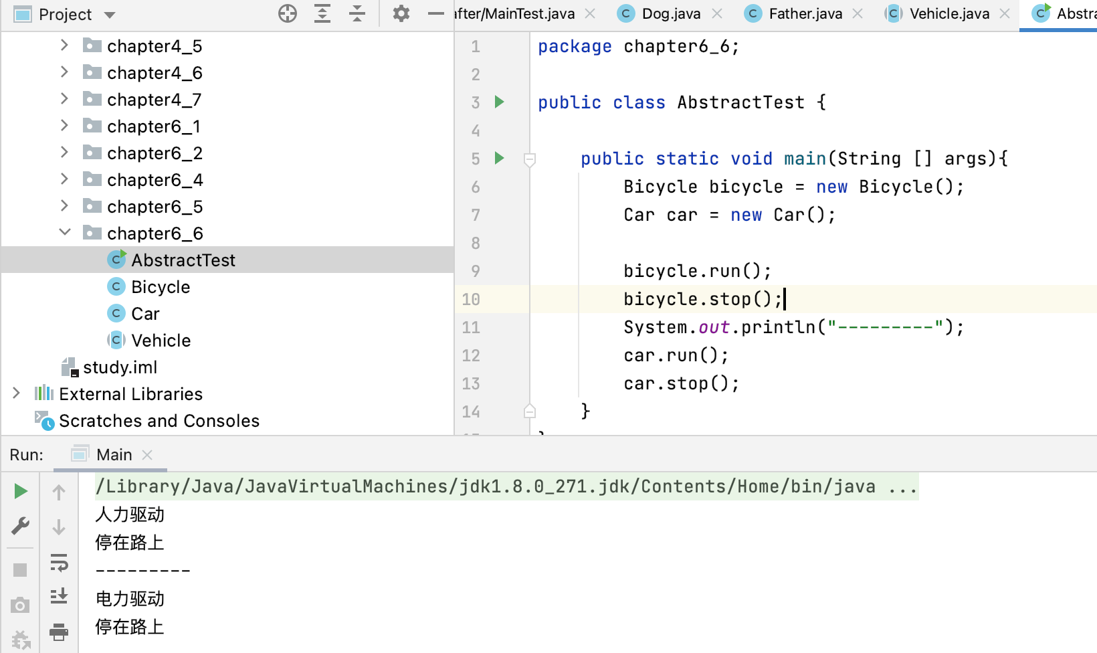Click fold end marker on line 14

click(x=530, y=411)
